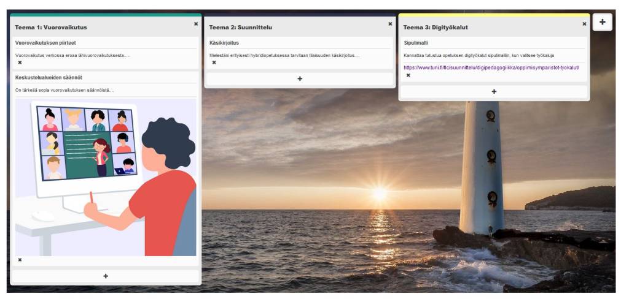Remove the Teema 3: Digityökalut column
This screenshot has height=299, width=629.
(584, 24)
